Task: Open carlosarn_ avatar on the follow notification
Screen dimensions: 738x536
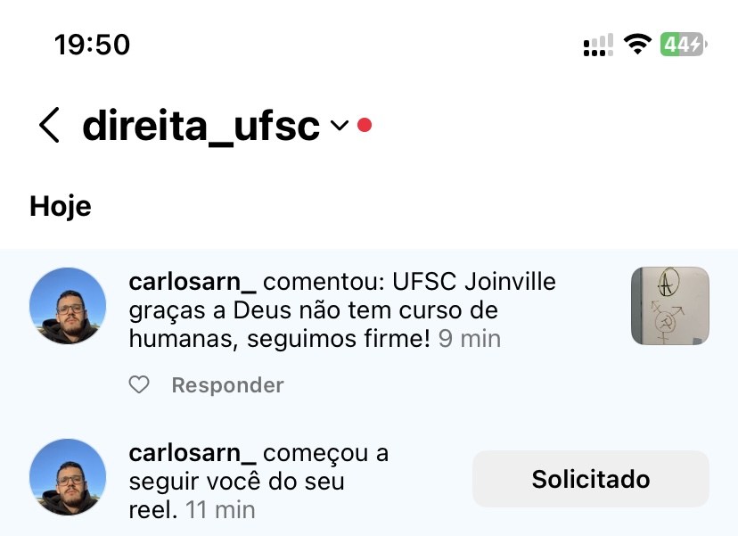Action: pos(68,477)
